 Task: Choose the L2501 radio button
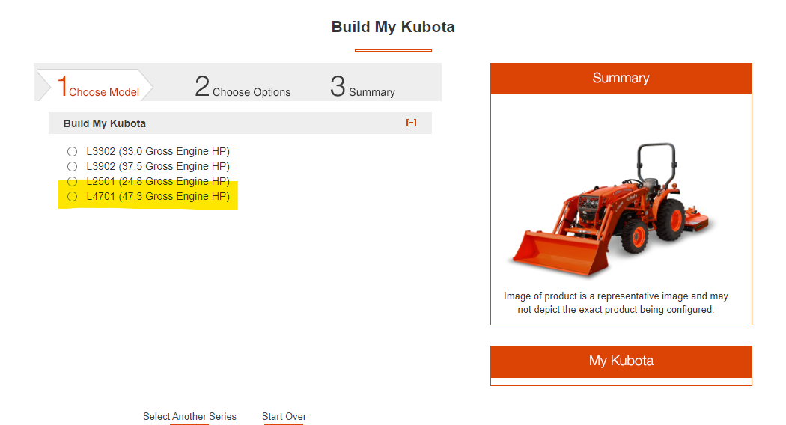73,181
